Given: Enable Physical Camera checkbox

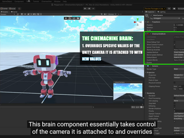Looking at the screenshot, I should pos(175,83).
